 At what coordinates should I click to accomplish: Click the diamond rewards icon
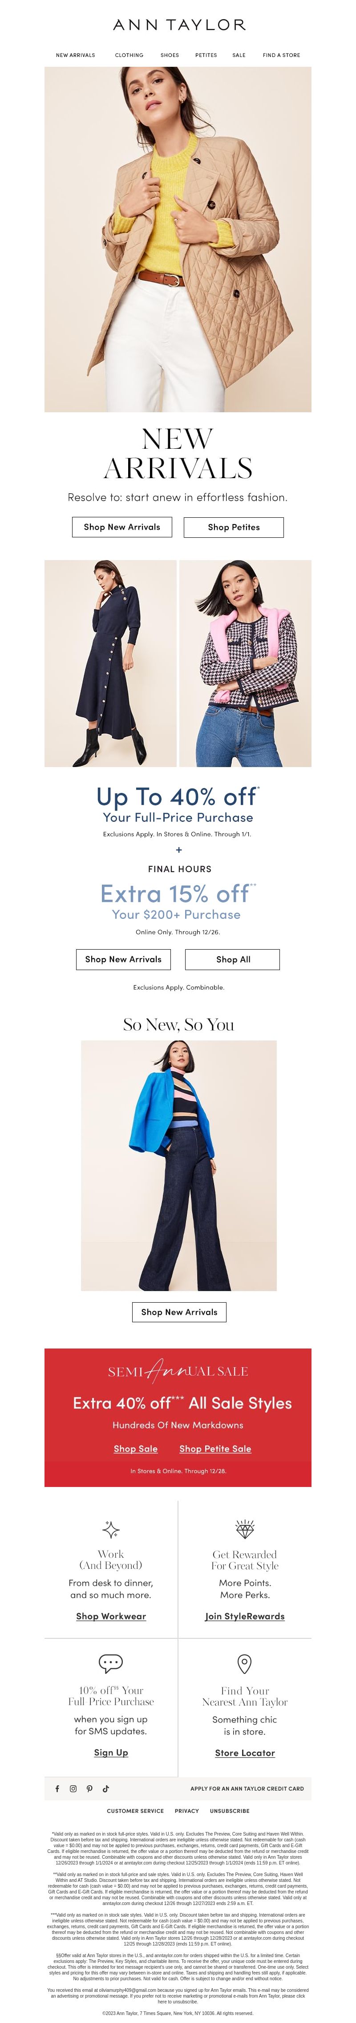coord(245,1529)
